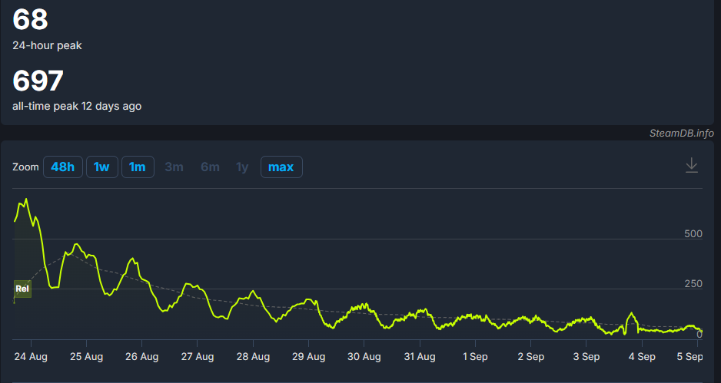Click the 29 Aug axis label

308,356
